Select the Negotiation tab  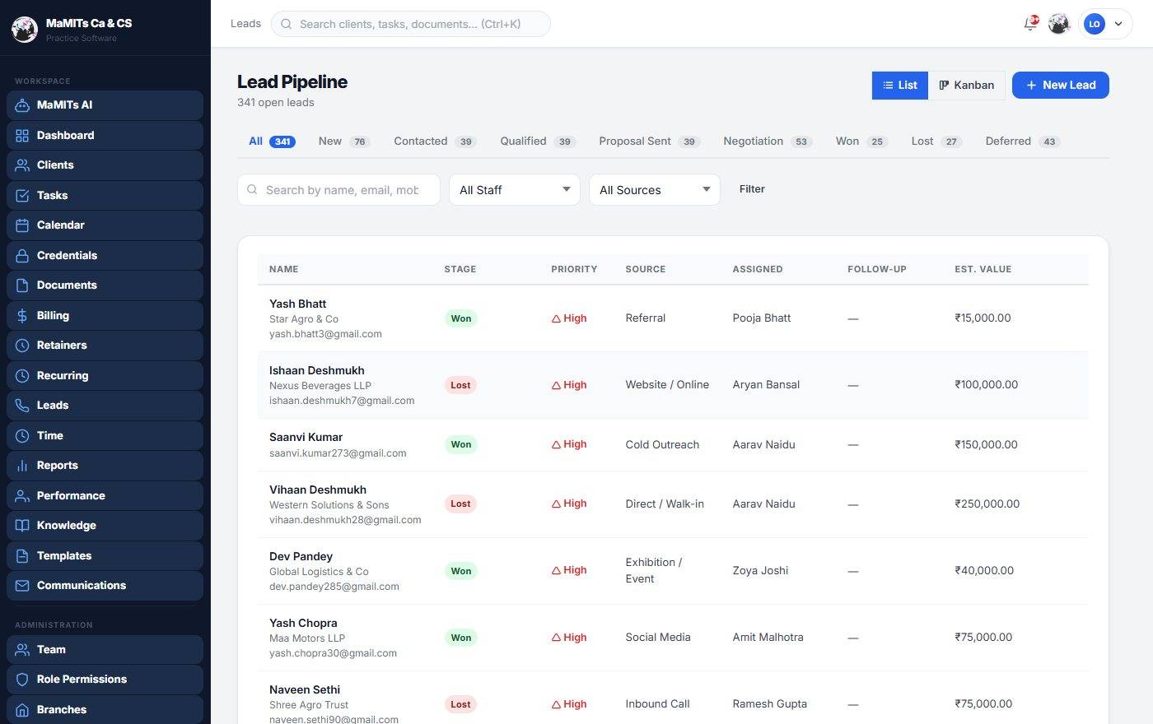coord(768,142)
